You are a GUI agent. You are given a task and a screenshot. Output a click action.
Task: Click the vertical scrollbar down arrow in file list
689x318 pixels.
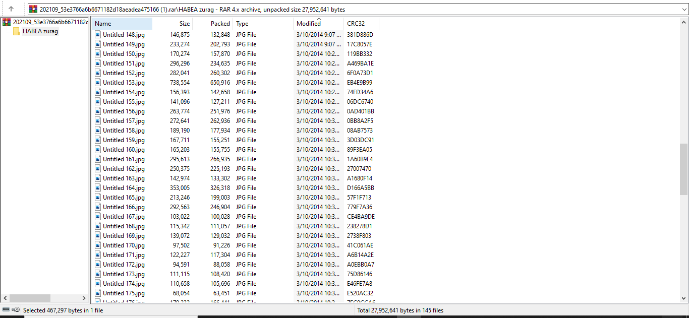point(684,298)
